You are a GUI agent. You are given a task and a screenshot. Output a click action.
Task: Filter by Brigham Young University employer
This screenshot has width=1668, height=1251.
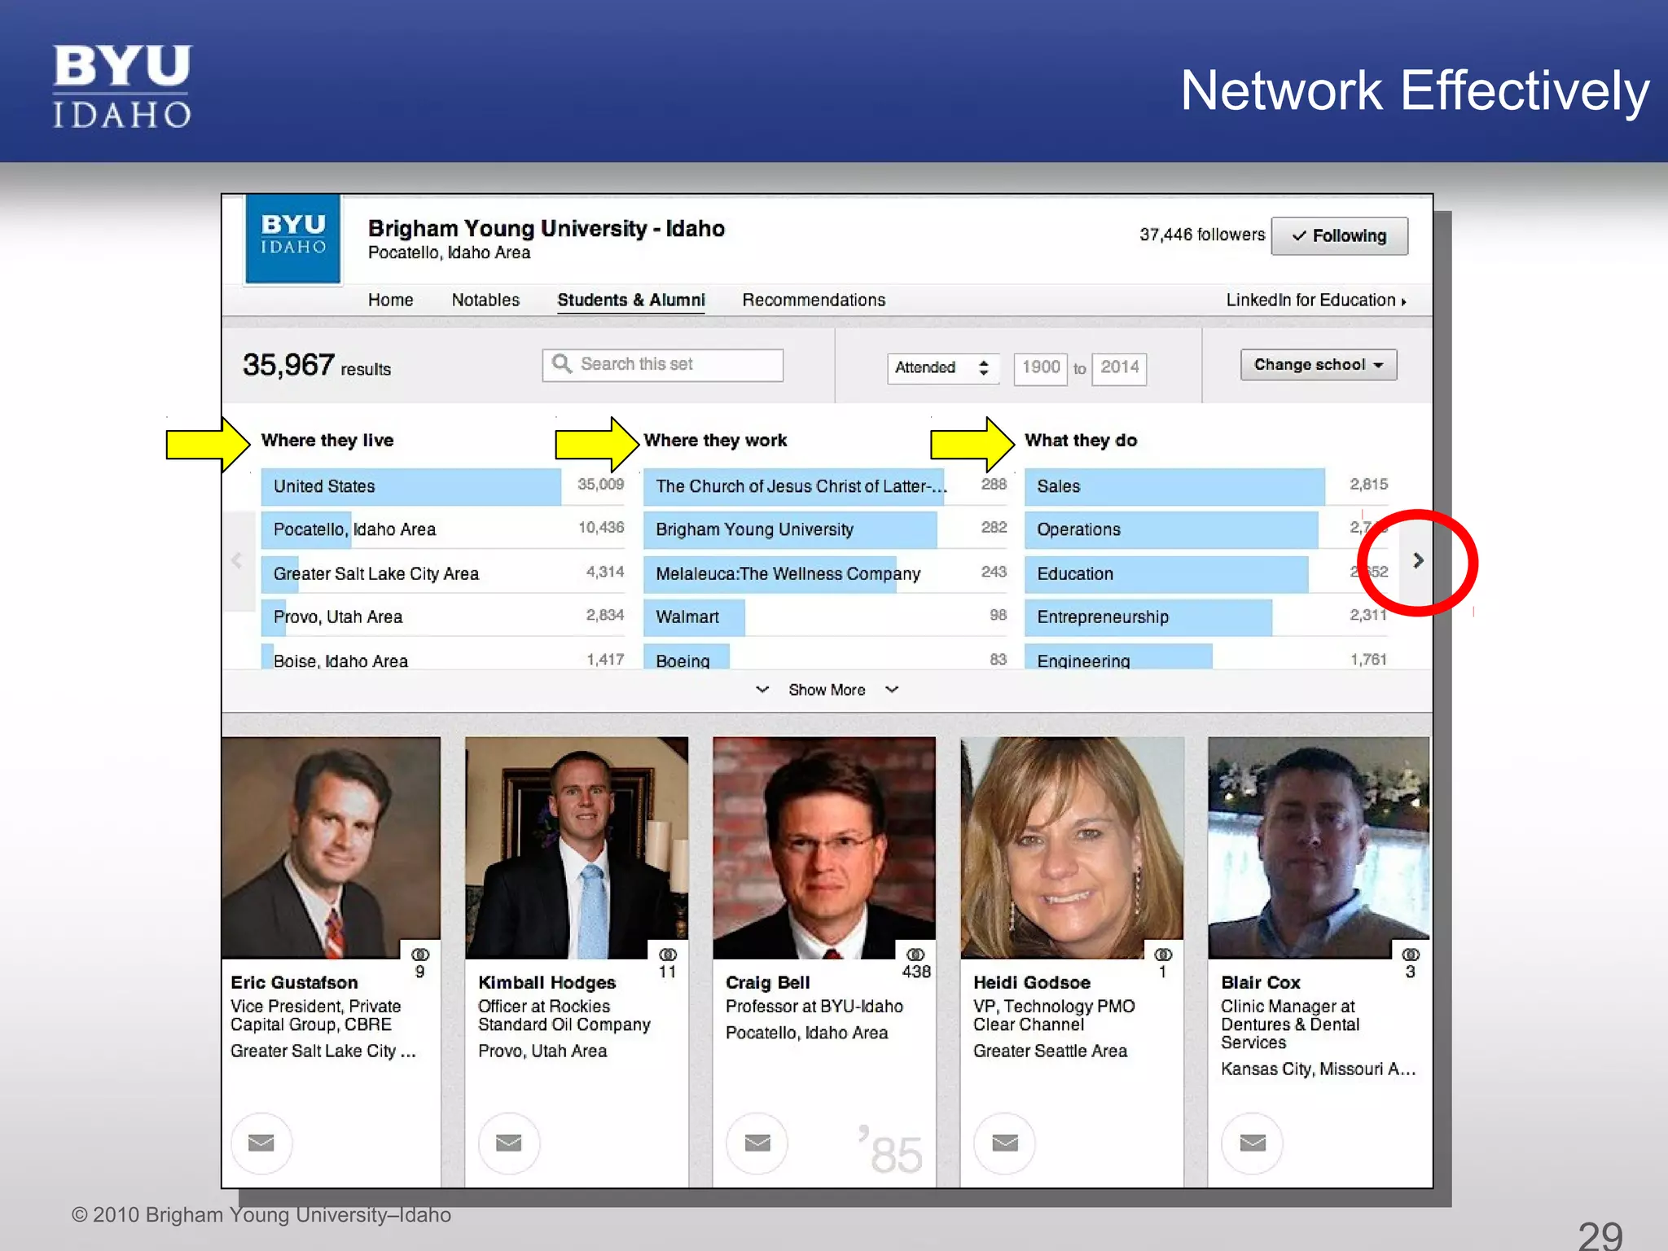click(826, 529)
